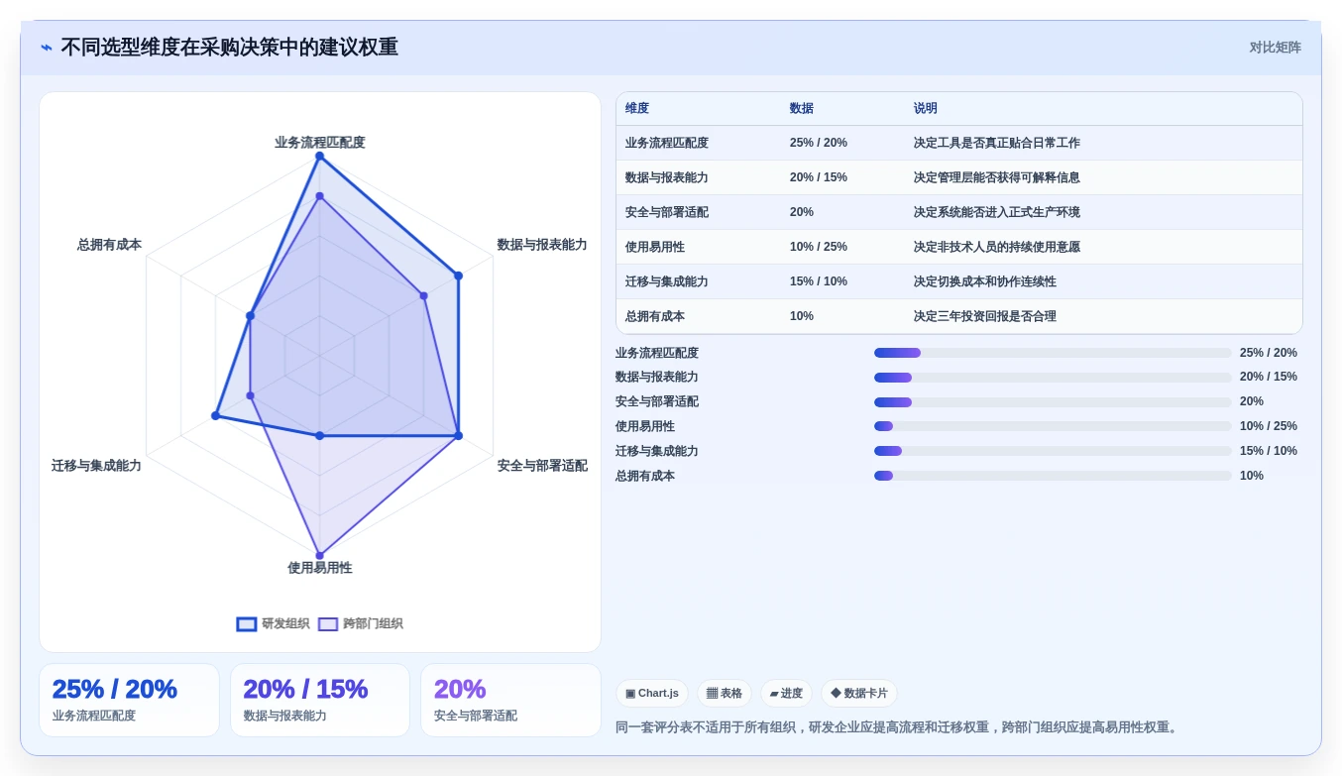Click 决定工具是否真正贴合日常工作 description

coord(997,143)
